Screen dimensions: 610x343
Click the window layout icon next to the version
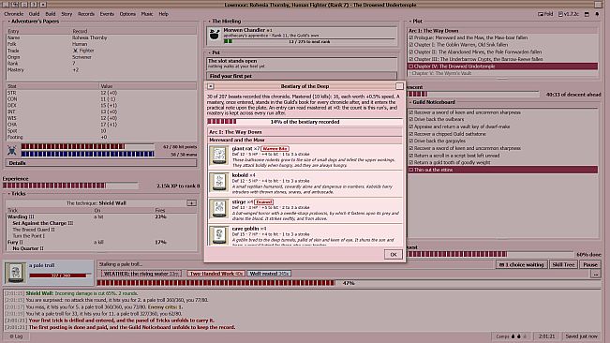tap(587, 14)
